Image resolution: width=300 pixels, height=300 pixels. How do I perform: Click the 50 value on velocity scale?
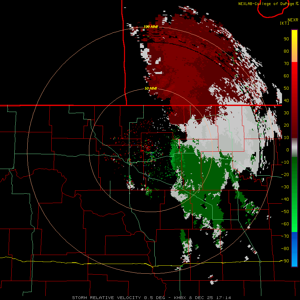click(286, 88)
